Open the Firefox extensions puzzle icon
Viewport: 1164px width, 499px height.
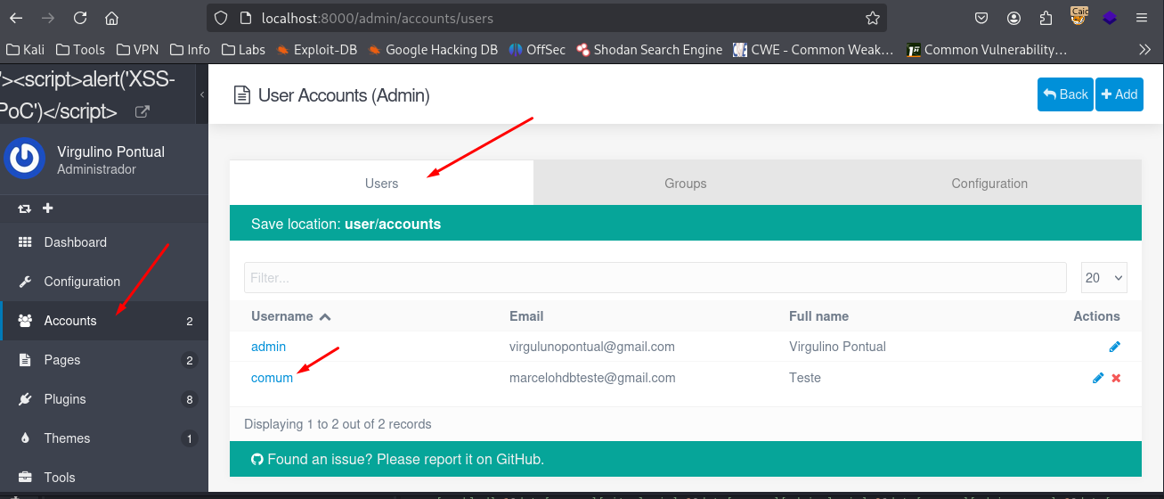point(1046,18)
